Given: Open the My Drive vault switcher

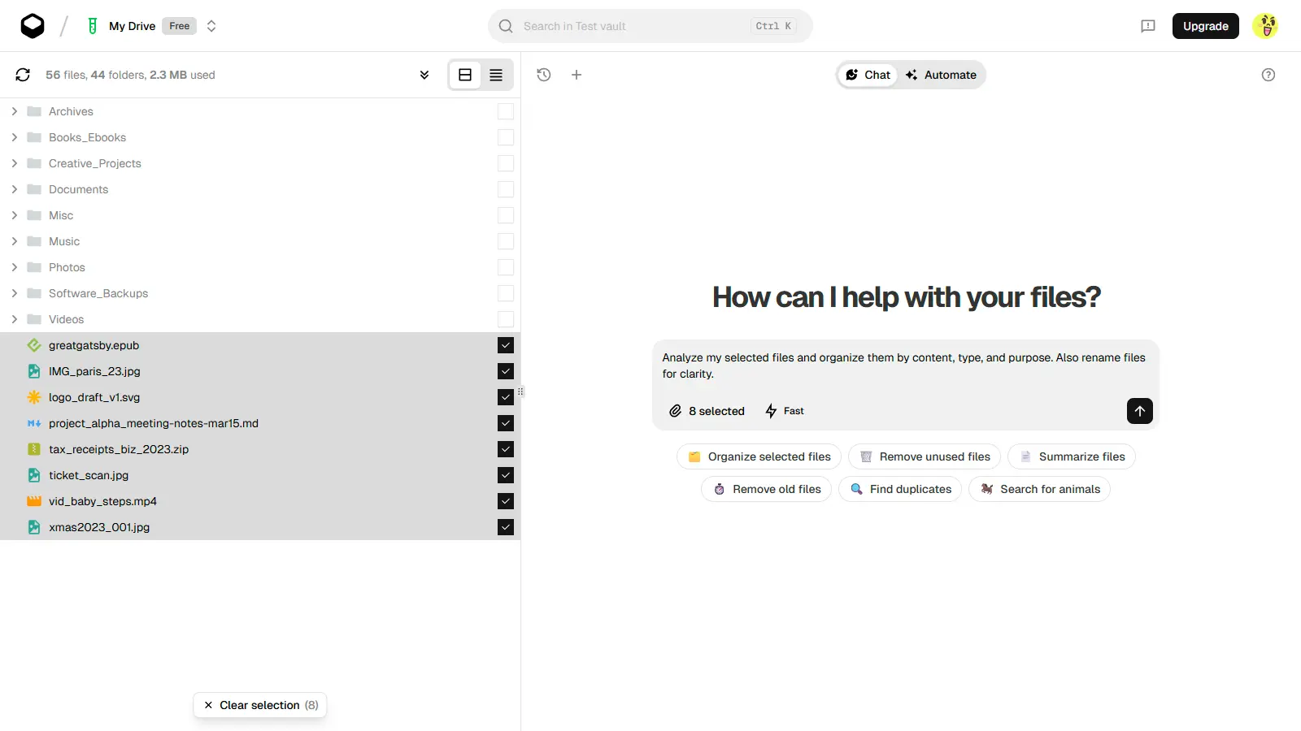Looking at the screenshot, I should [211, 26].
